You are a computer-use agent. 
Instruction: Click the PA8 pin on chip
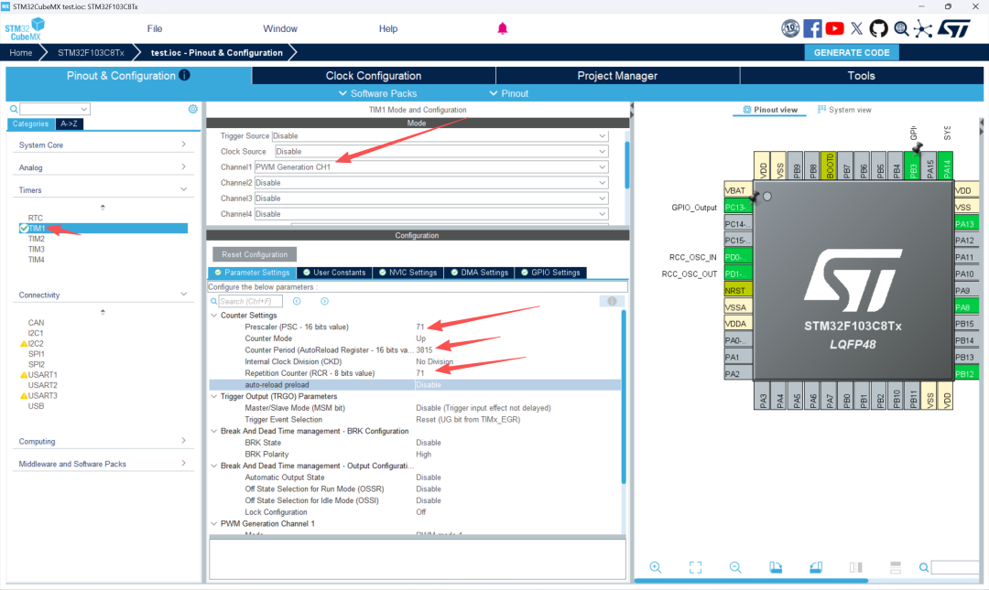click(966, 307)
